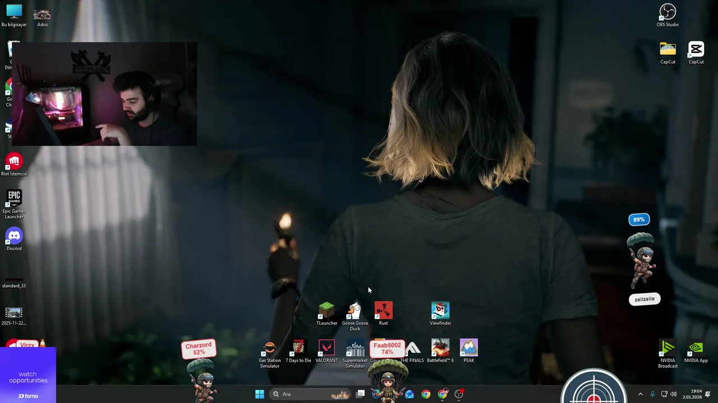Launch OBS Studio from the desktop
Image resolution: width=718 pixels, height=403 pixels.
click(668, 15)
